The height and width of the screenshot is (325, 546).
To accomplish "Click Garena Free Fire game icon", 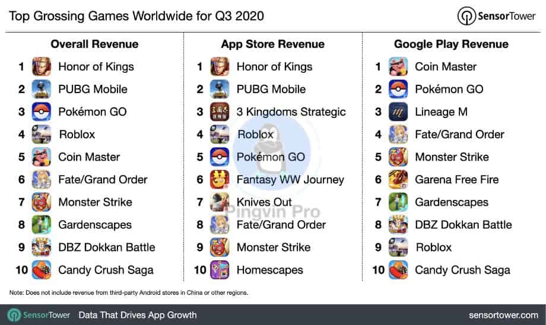I will coord(398,180).
